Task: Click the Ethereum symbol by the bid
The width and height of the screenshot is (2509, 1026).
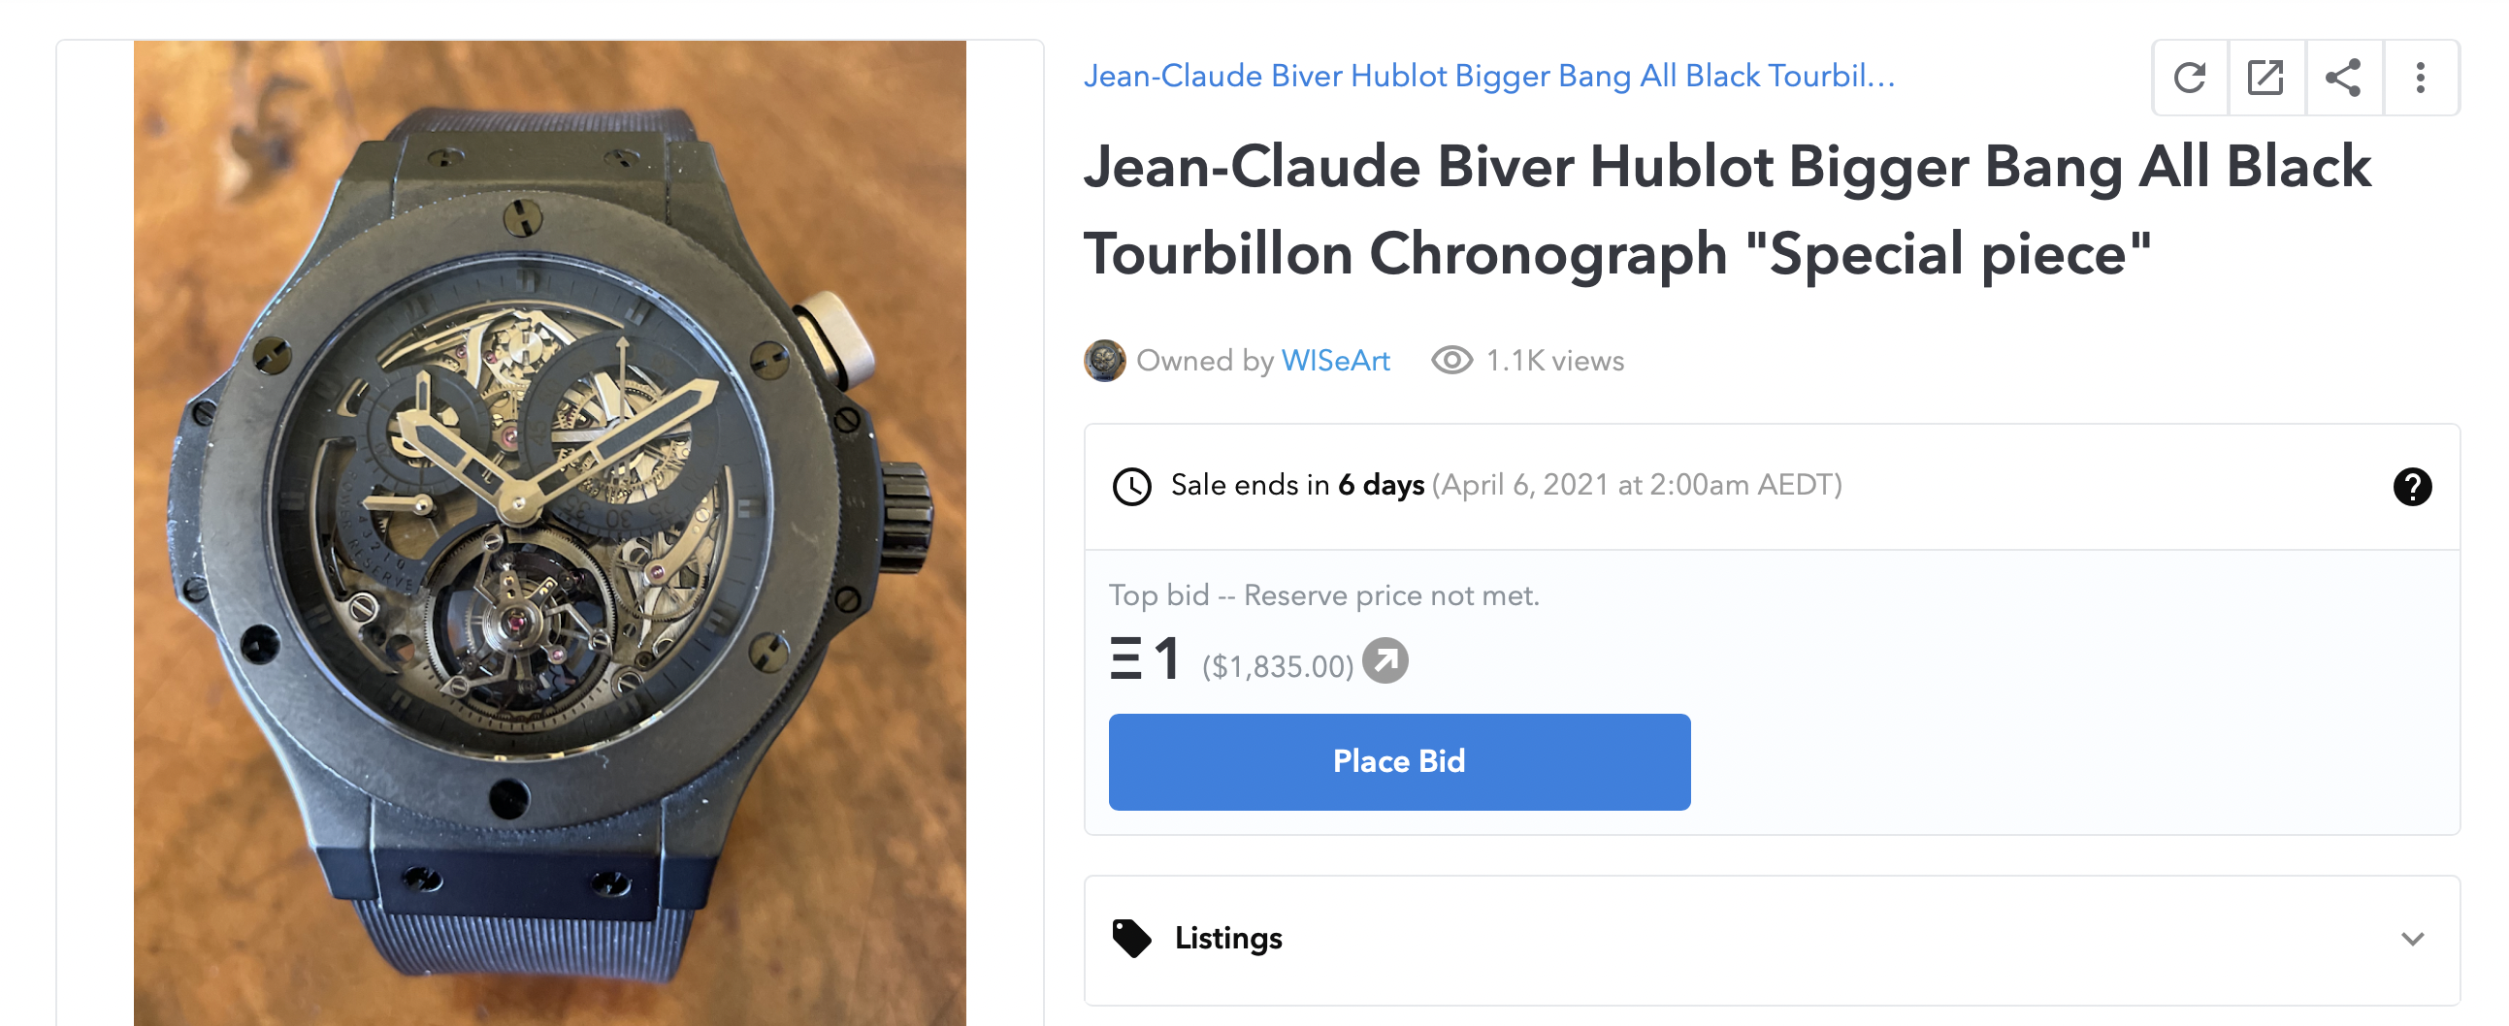Action: 1125,659
